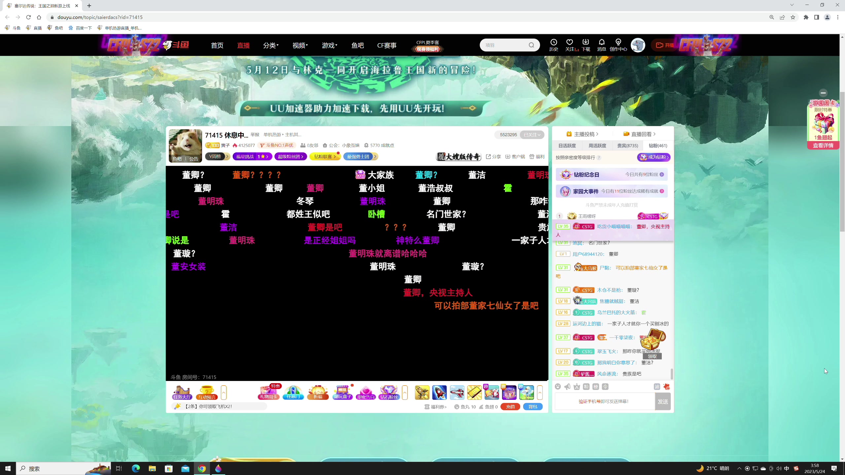Switch to the 贵宾(8735) tab
This screenshot has width=845, height=475.
pos(627,145)
